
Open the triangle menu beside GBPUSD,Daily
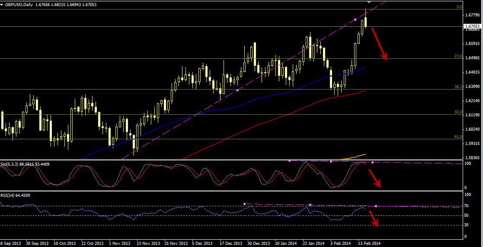click(x=3, y=4)
